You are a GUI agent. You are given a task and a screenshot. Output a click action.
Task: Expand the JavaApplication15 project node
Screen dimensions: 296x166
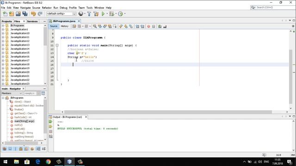coord(3,53)
